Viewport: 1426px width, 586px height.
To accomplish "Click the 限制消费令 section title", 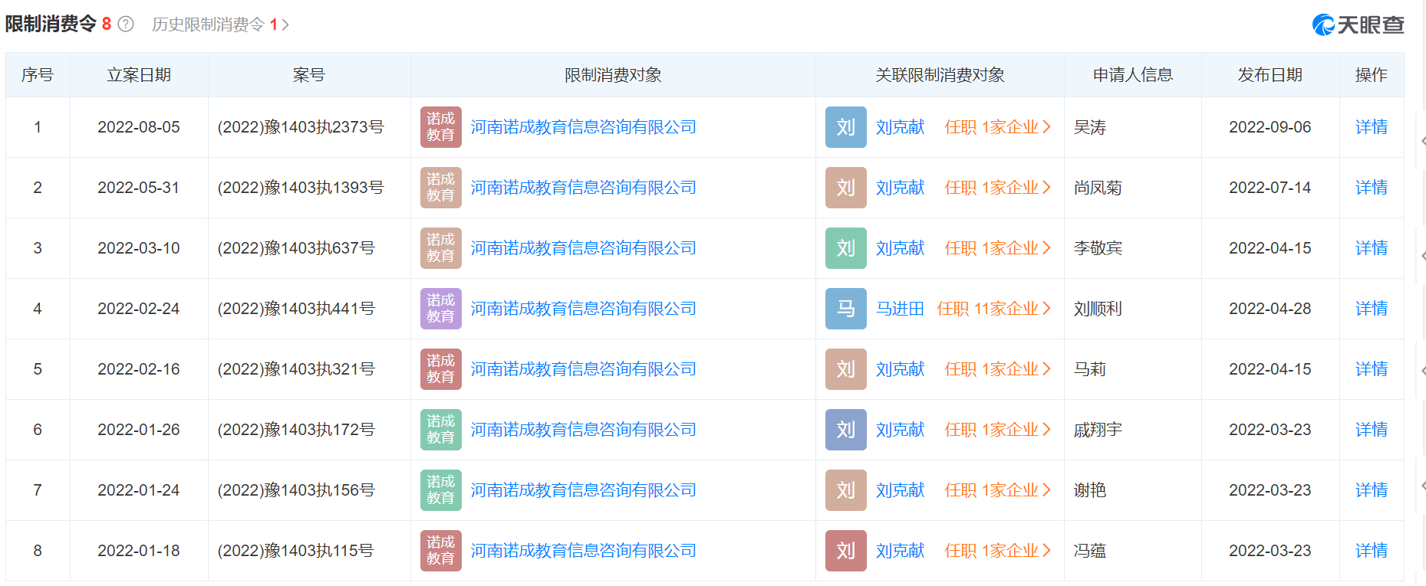I will click(51, 25).
